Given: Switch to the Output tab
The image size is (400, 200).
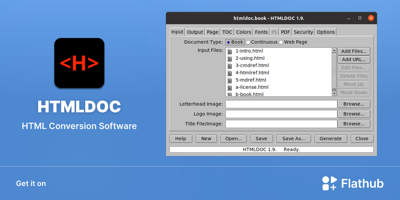Looking at the screenshot, I should click(195, 32).
